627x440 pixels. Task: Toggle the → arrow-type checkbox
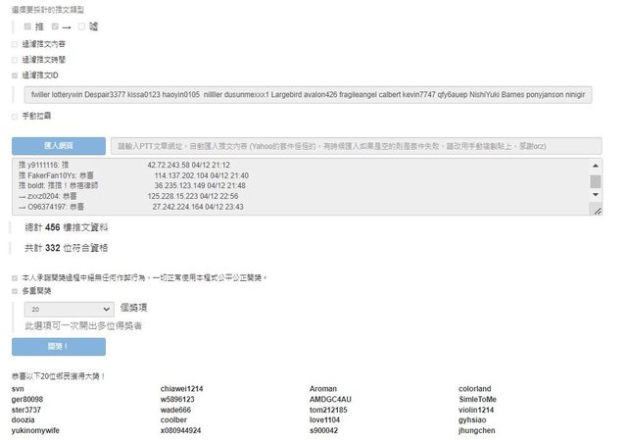click(x=56, y=26)
